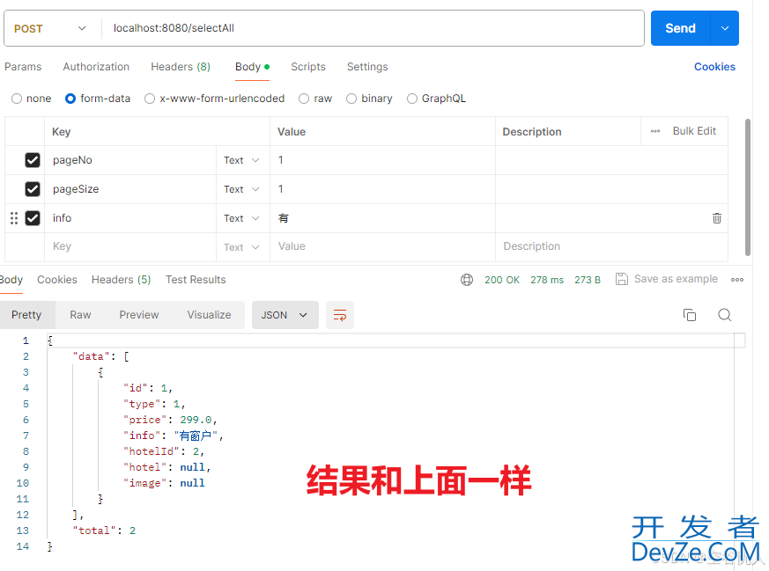Click the 278 ms response time
This screenshot has width=769, height=571.
(x=547, y=280)
